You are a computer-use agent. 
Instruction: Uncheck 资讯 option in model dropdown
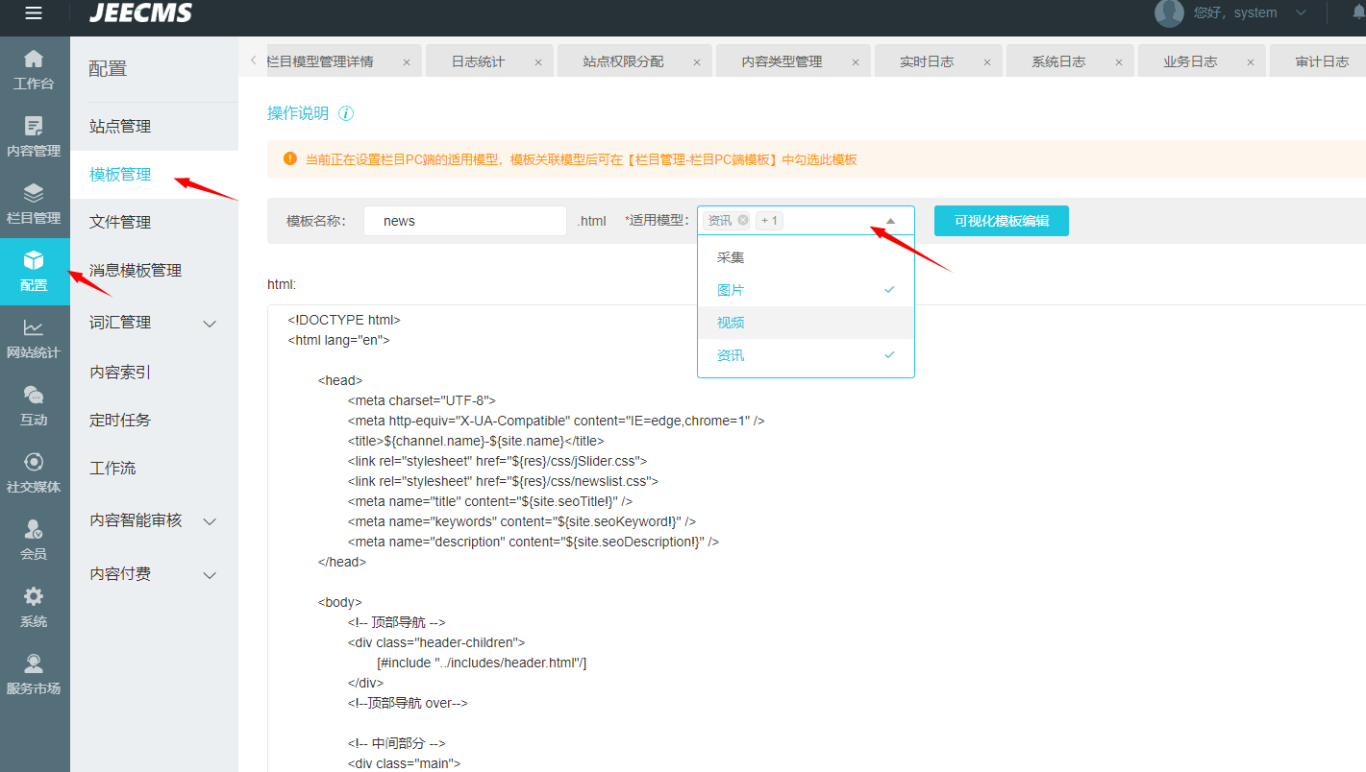[x=806, y=355]
